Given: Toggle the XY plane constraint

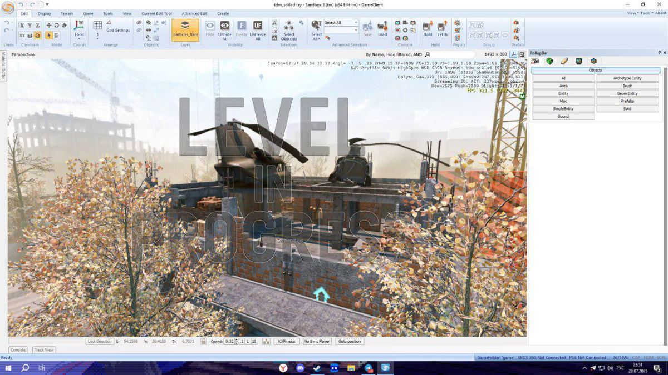Looking at the screenshot, I should coord(22,35).
